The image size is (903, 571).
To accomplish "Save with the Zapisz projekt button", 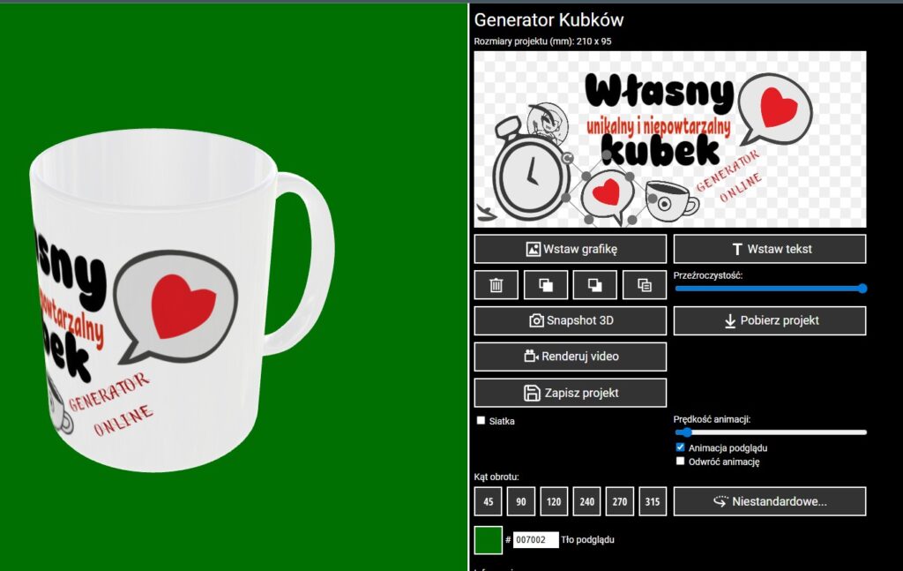I will pos(570,393).
